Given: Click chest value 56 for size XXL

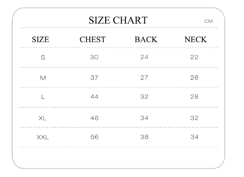Looking at the screenshot, I should [94, 137].
